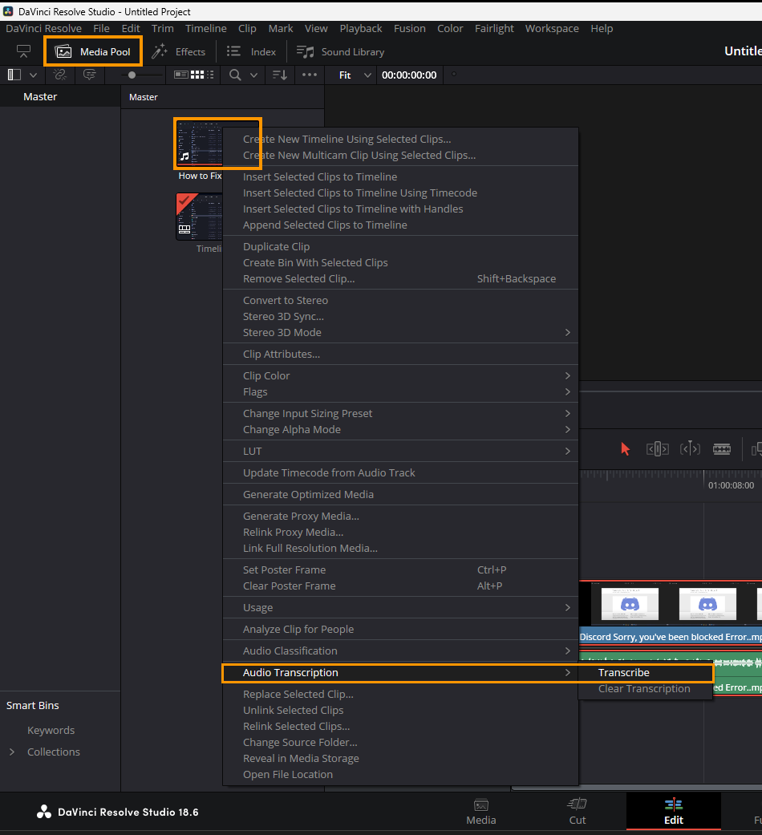Select the Master bin in sidebar
The height and width of the screenshot is (835, 762).
(40, 96)
